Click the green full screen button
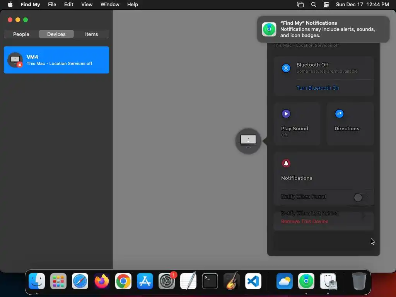Image resolution: width=396 pixels, height=297 pixels. [26, 20]
